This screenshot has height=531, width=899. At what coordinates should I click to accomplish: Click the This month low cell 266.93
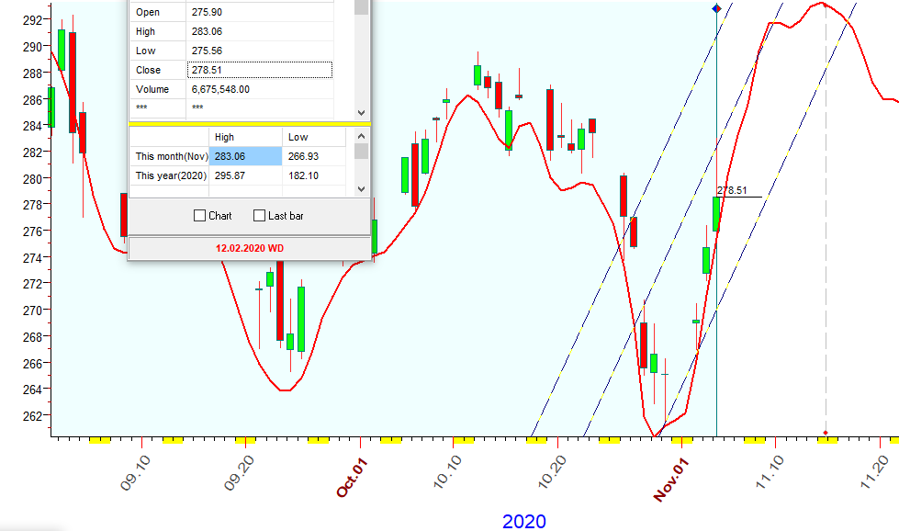[x=312, y=156]
